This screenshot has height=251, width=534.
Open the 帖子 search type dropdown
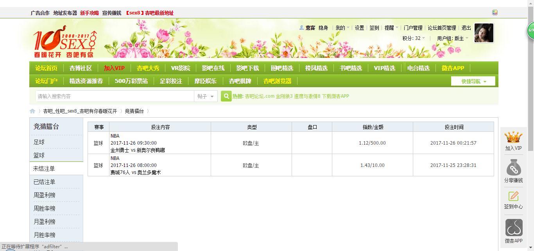[206, 96]
